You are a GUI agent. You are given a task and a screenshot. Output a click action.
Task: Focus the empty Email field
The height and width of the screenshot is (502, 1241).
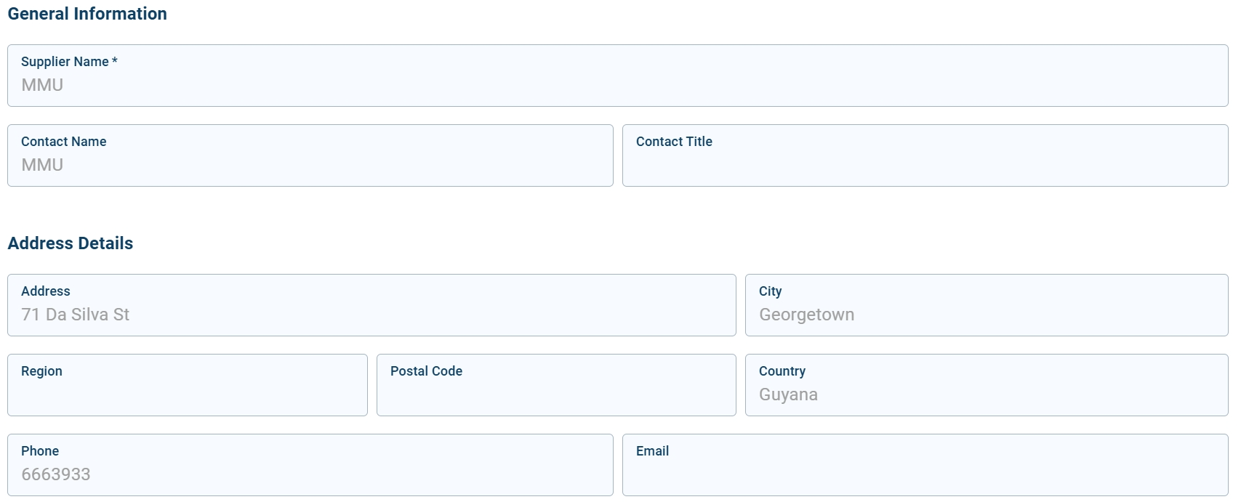925,474
